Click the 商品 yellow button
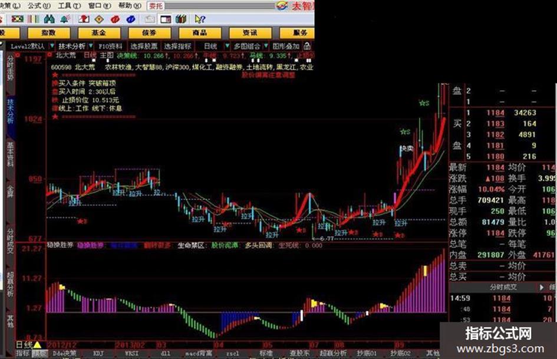Image resolution: width=557 pixels, height=359 pixels. (200, 32)
